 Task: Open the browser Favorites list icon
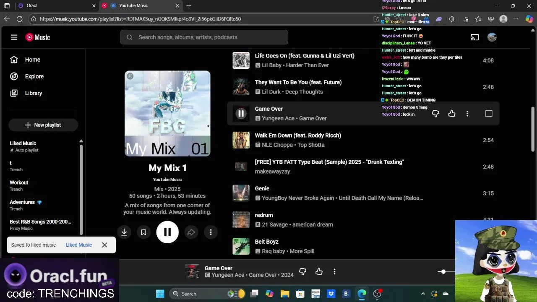478,19
